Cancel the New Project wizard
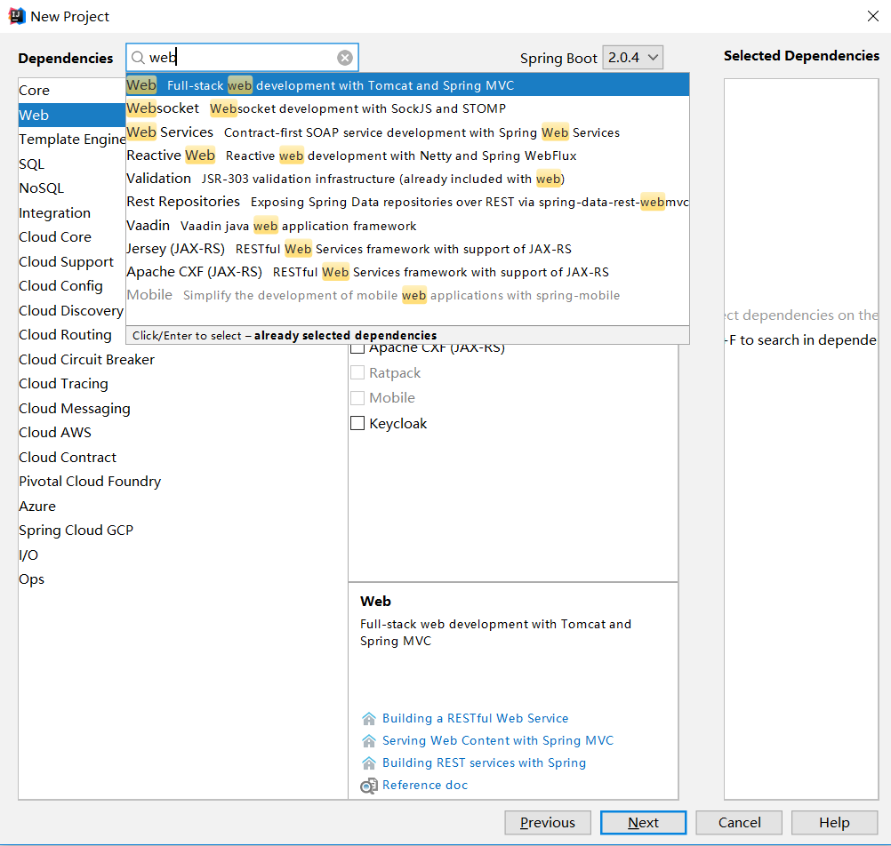The image size is (891, 846). (x=739, y=823)
